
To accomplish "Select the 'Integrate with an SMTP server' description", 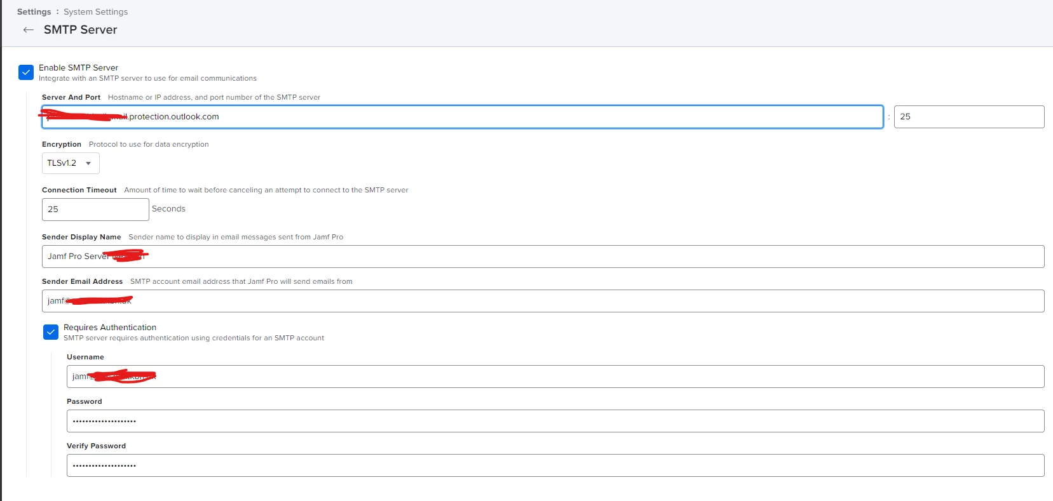I will pyautogui.click(x=147, y=78).
